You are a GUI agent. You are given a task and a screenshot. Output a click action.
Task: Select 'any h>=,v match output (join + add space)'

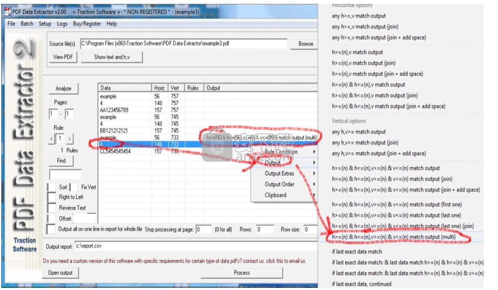[379, 37]
